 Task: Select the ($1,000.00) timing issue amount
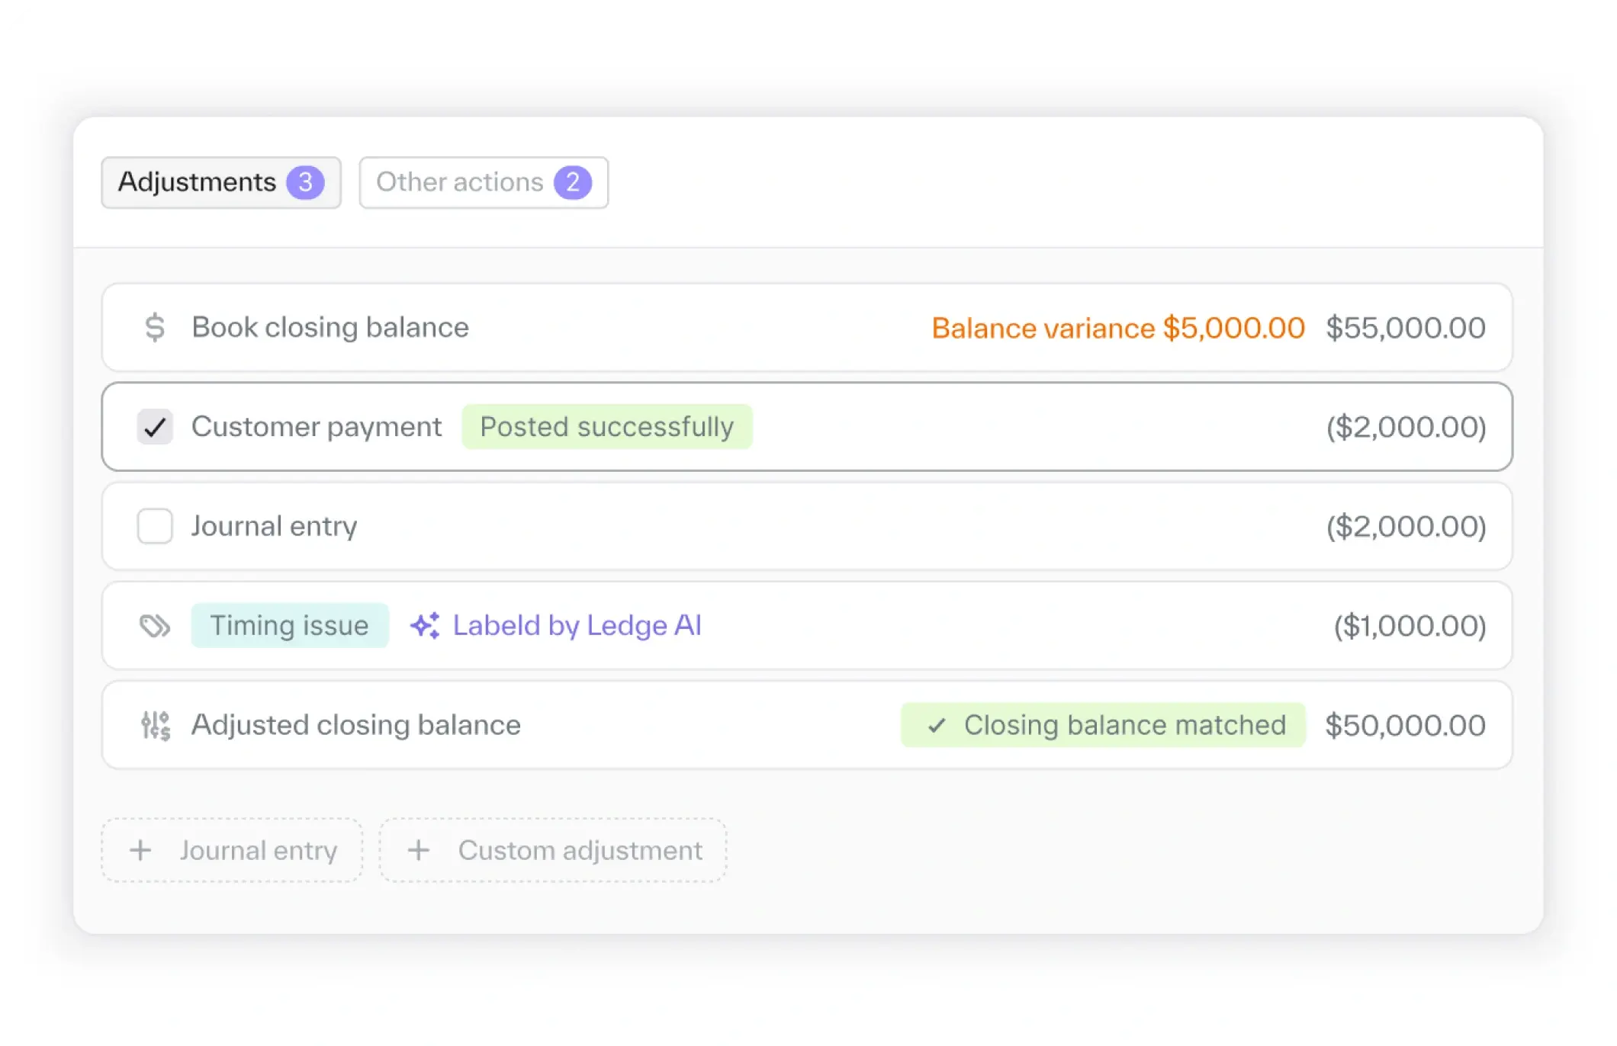click(1410, 626)
